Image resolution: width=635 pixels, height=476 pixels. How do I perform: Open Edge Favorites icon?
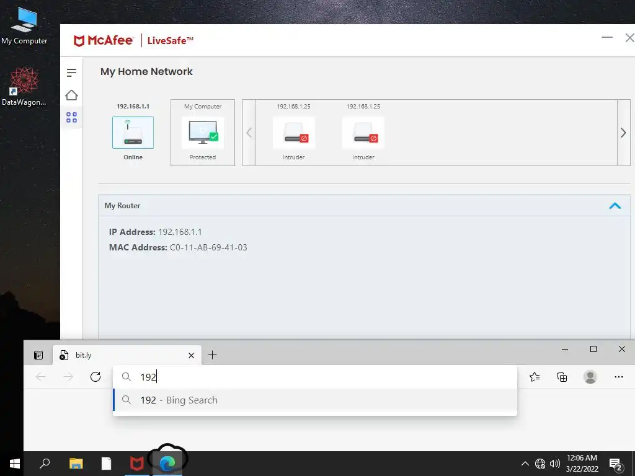pyautogui.click(x=535, y=377)
